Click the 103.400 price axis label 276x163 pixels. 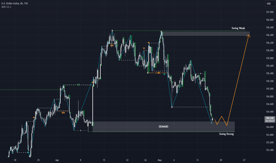point(270,150)
